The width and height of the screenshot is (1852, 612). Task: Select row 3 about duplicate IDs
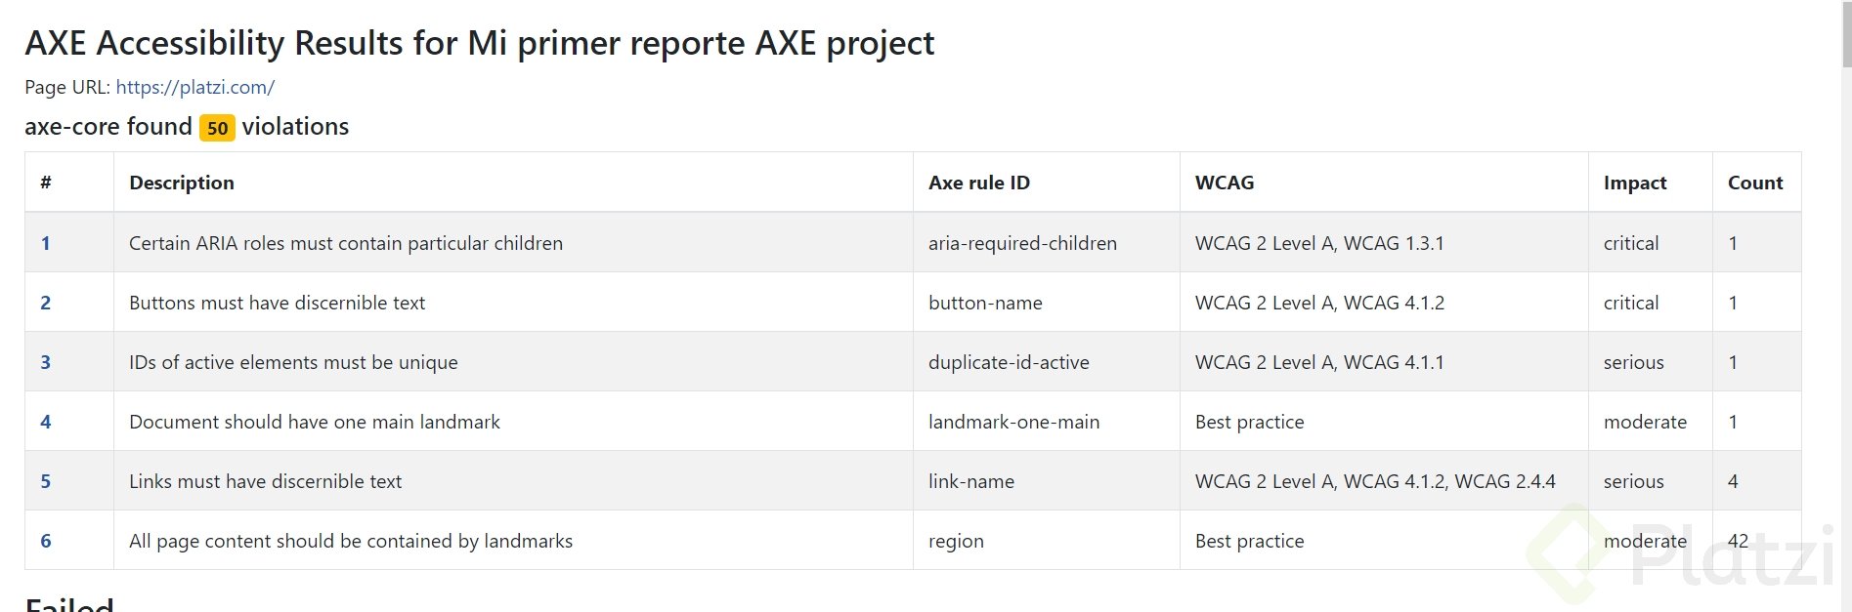click(x=45, y=362)
